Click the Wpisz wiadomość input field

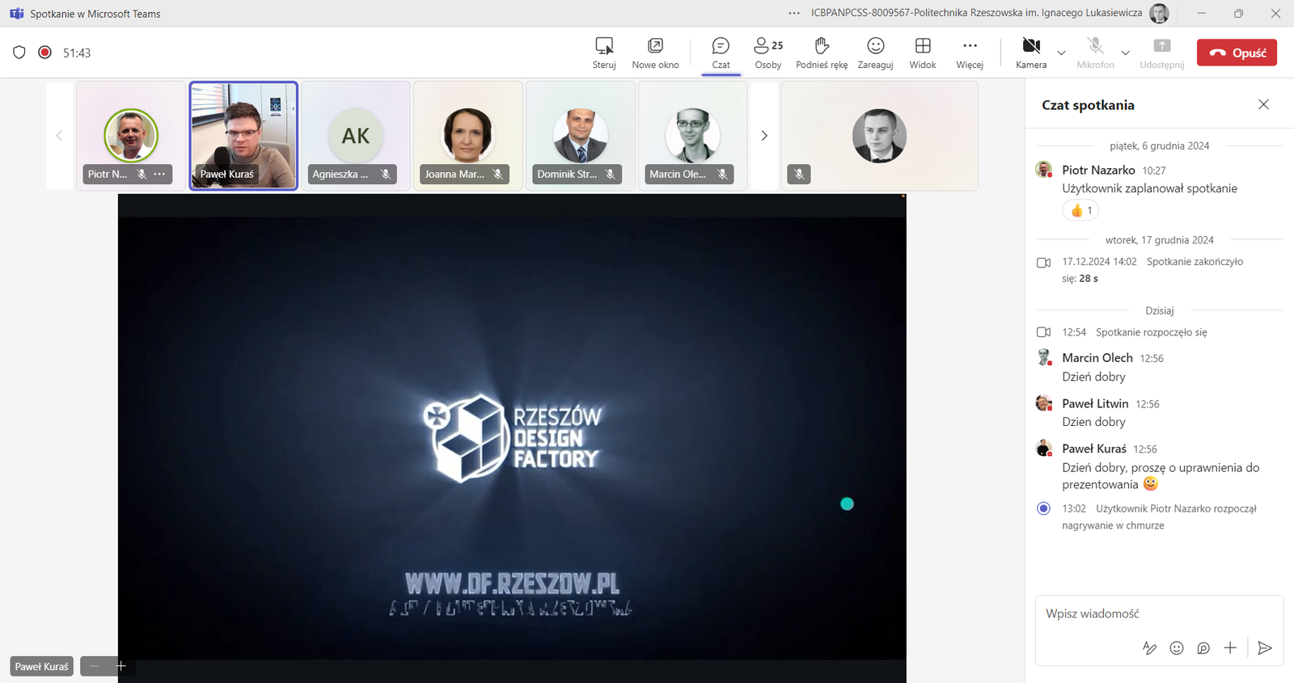1158,613
